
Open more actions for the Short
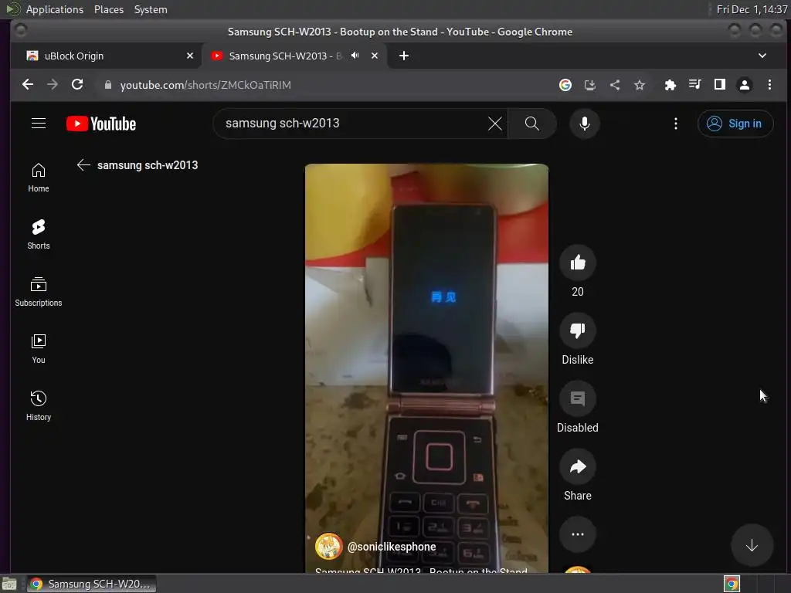pyautogui.click(x=578, y=534)
